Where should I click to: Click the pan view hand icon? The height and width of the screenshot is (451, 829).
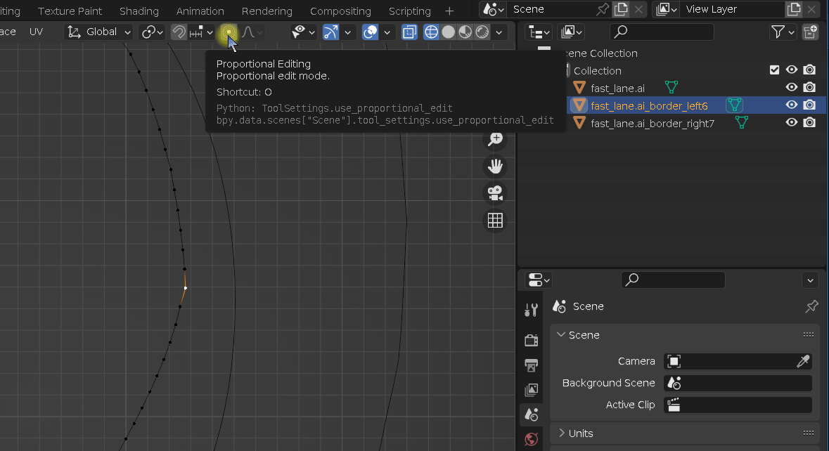(495, 166)
